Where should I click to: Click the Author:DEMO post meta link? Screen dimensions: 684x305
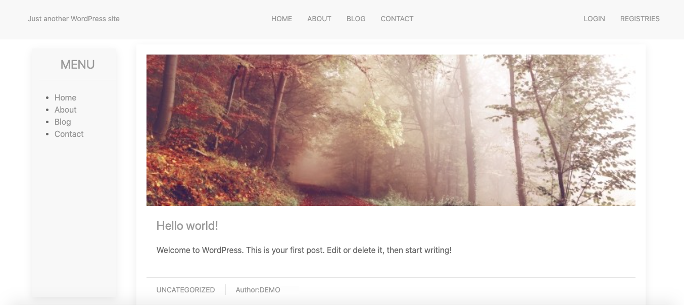pos(258,290)
